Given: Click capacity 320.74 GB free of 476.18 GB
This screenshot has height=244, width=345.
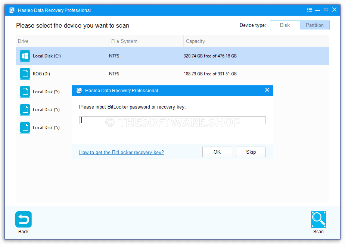Looking at the screenshot, I should pyautogui.click(x=210, y=56).
